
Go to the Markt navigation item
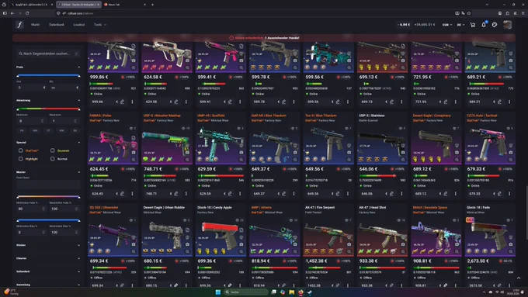point(36,25)
